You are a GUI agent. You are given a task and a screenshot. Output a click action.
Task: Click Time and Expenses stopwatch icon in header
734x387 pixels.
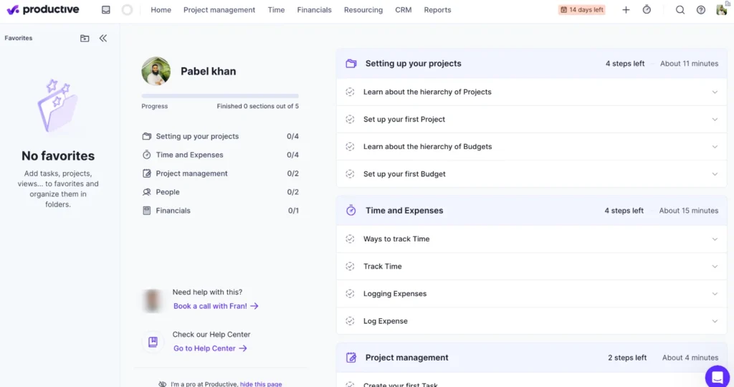tap(351, 211)
